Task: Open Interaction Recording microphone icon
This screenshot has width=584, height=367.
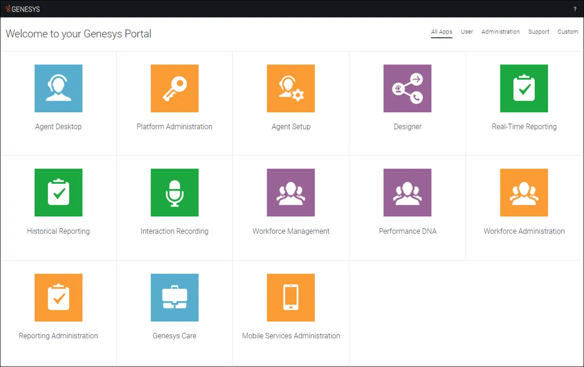Action: [174, 192]
